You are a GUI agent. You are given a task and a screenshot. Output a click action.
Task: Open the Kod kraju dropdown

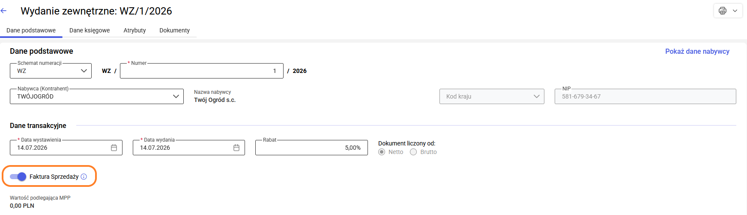coord(492,96)
